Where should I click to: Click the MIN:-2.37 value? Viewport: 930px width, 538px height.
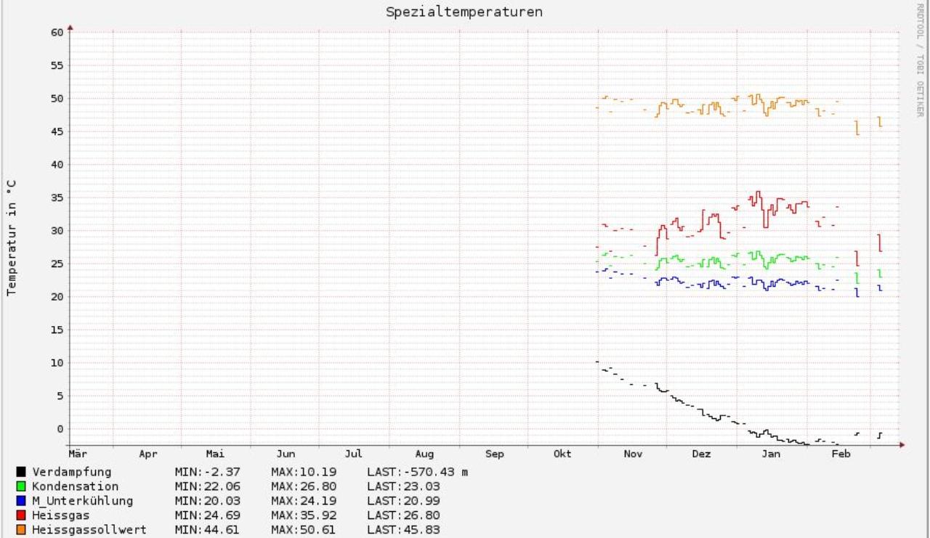[x=207, y=472]
